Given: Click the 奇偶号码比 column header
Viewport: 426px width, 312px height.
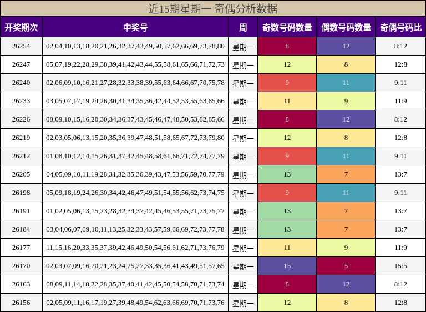Looking at the screenshot, I should tap(400, 27).
